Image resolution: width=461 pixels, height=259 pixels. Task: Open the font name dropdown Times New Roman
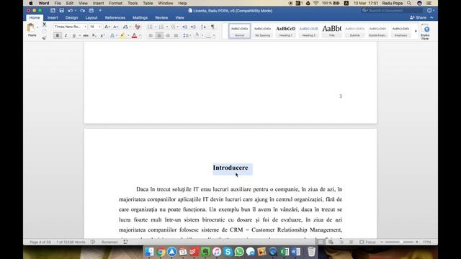pyautogui.click(x=85, y=27)
